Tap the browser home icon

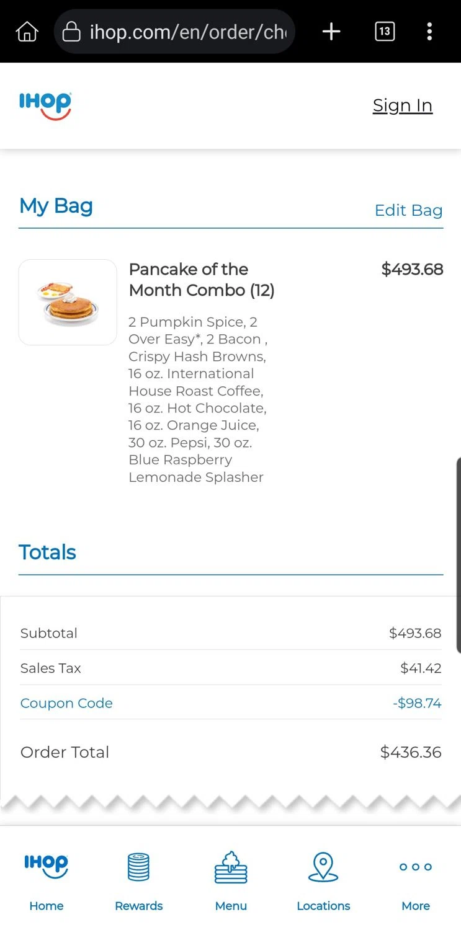point(27,32)
